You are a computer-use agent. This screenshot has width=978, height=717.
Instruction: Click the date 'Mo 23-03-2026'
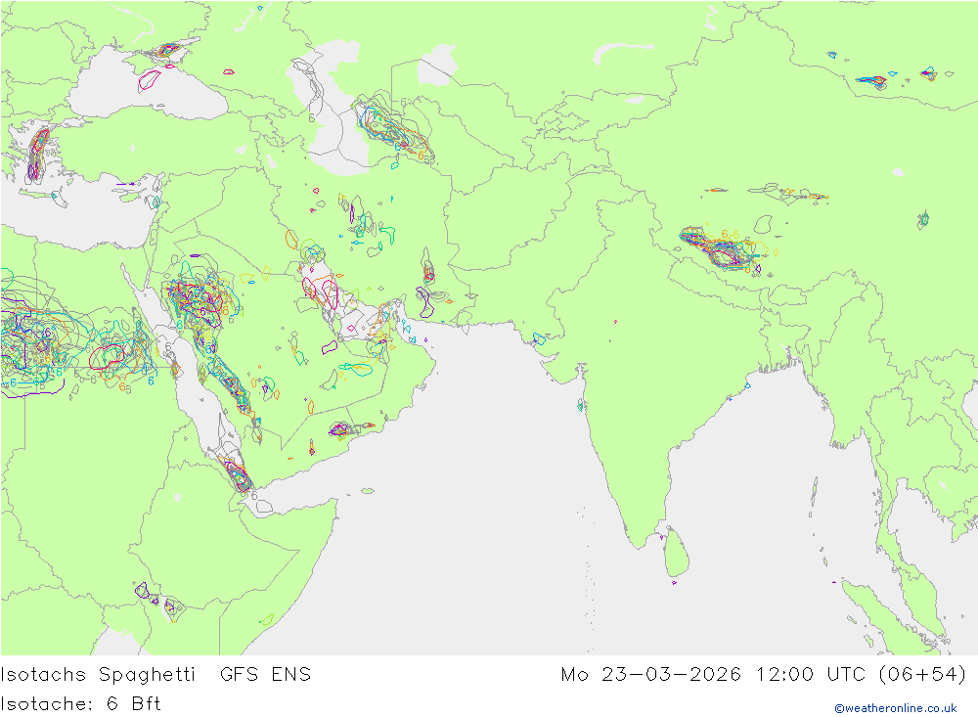(x=651, y=675)
